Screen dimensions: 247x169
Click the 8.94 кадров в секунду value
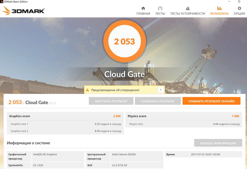tap(108, 131)
